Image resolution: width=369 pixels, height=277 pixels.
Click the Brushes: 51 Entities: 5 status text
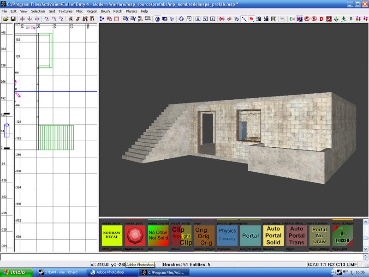click(187, 265)
